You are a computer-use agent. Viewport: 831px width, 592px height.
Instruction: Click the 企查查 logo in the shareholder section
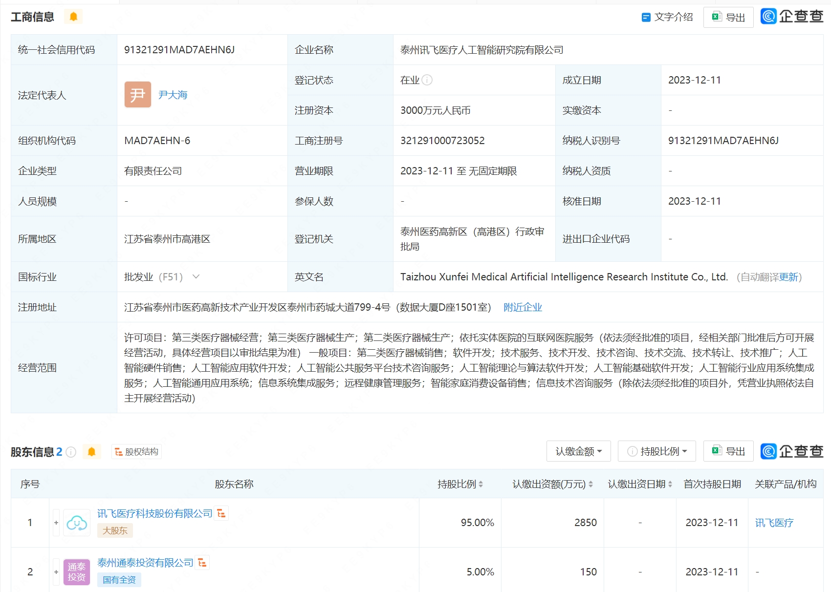click(792, 451)
